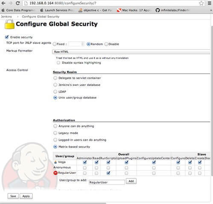Screen dimensions: 213x204
Task: Bookmark this page with the star icon
Action: (201, 3)
